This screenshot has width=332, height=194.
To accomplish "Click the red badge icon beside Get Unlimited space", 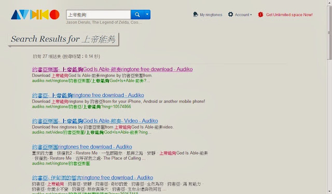I will tap(260, 15).
